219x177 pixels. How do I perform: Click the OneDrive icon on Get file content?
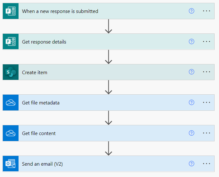pos(11,133)
